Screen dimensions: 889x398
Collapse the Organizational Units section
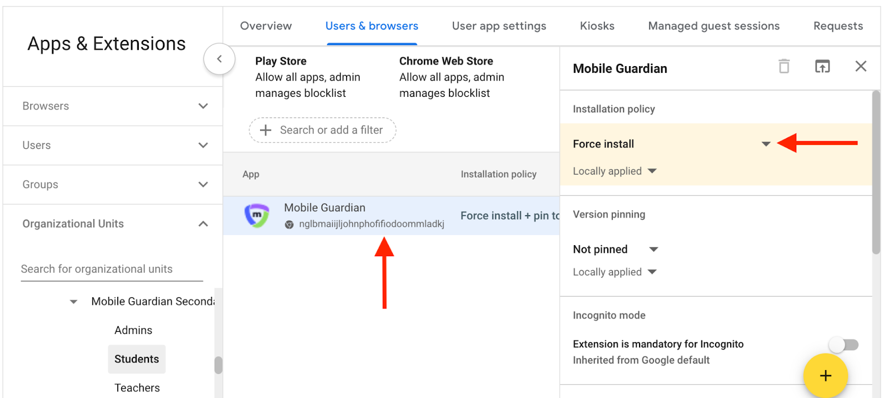point(203,223)
